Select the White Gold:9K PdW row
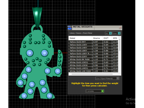 93,59
